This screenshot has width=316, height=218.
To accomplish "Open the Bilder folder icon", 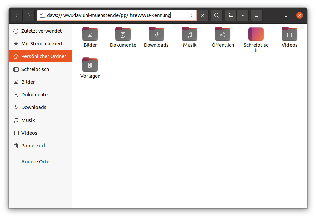I will point(90,34).
